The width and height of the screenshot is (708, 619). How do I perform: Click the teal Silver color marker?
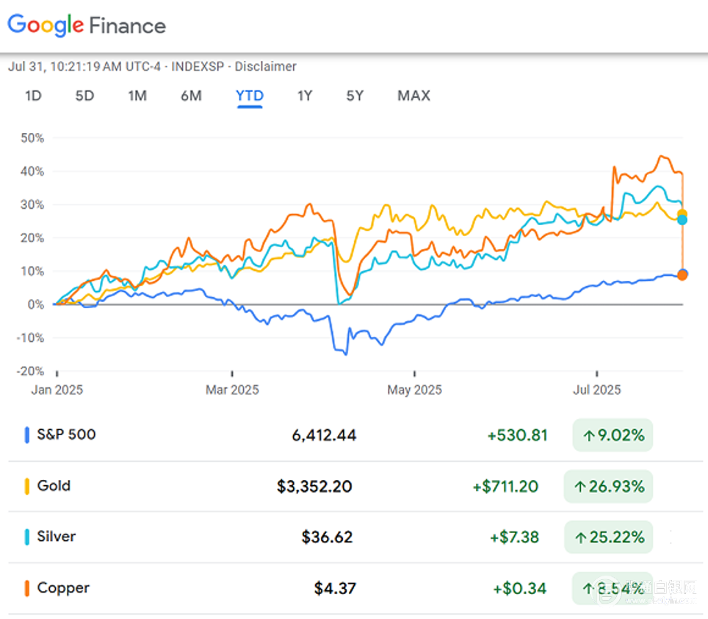click(27, 537)
